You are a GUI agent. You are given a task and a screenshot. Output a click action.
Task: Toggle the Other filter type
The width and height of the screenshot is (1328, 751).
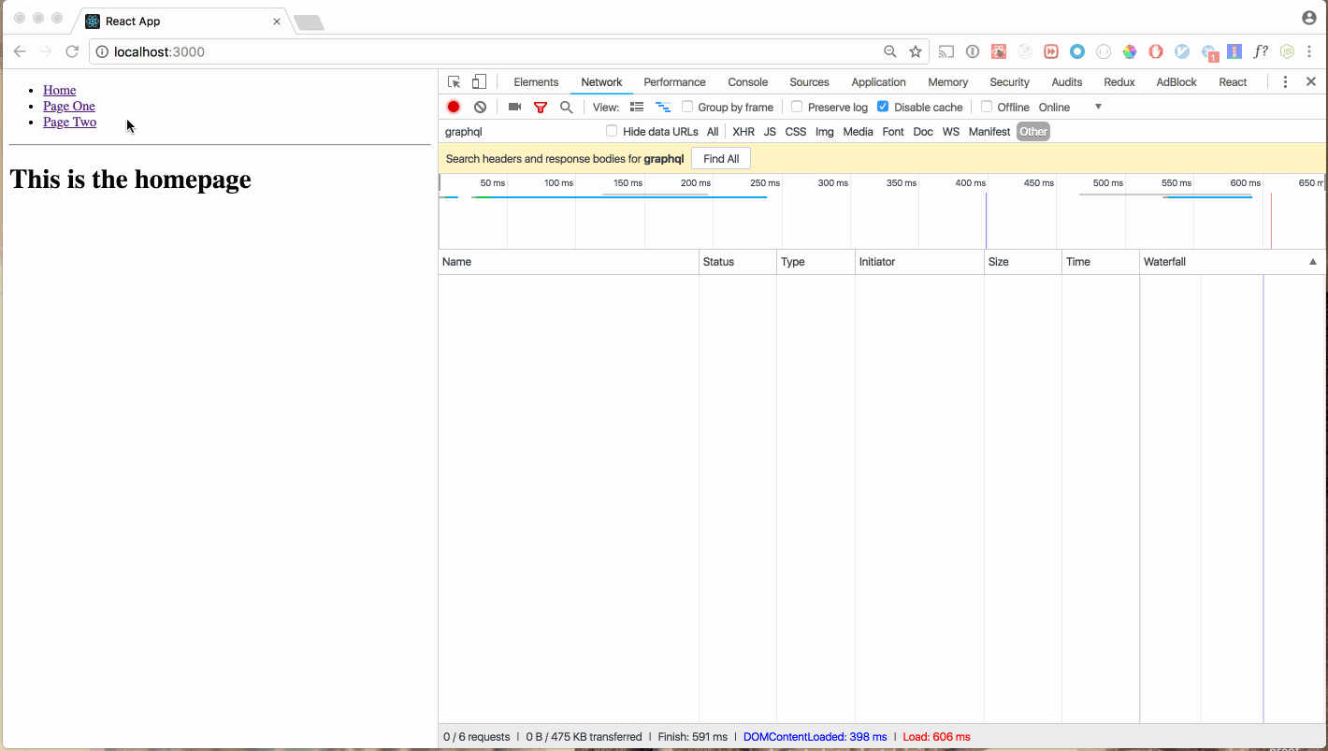pyautogui.click(x=1033, y=132)
